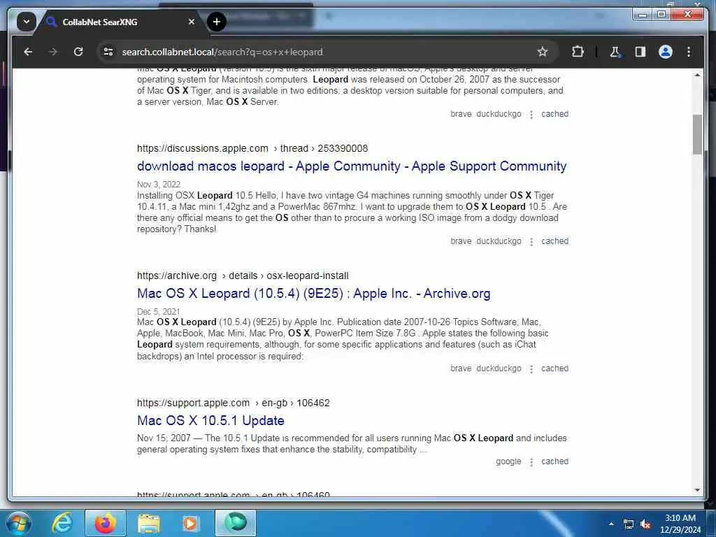Open the muted volume tray icon
Screen dimensions: 716x537
[645, 524]
